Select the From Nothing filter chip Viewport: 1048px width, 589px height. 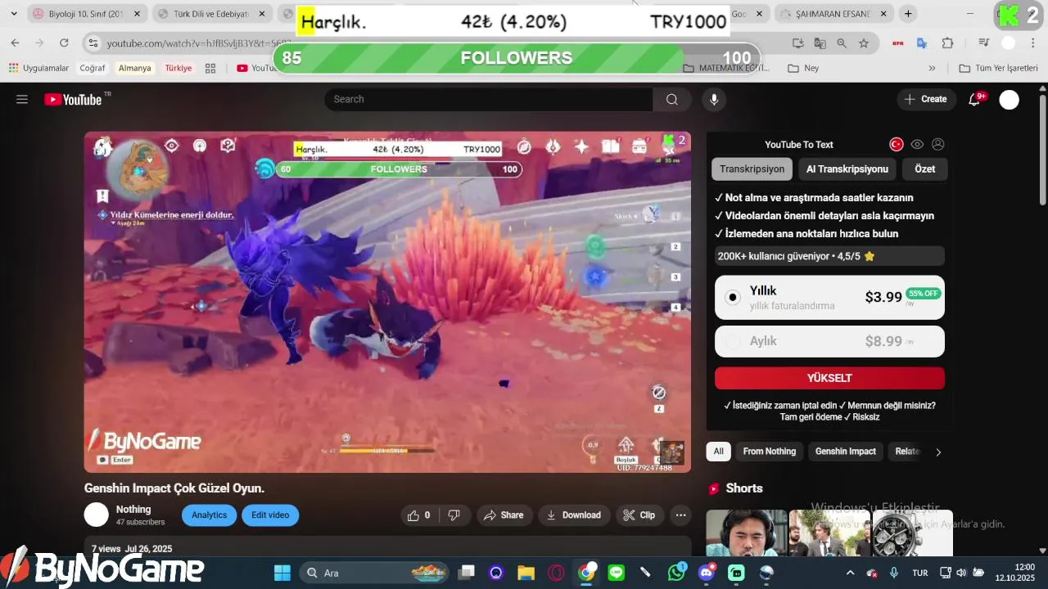click(769, 452)
